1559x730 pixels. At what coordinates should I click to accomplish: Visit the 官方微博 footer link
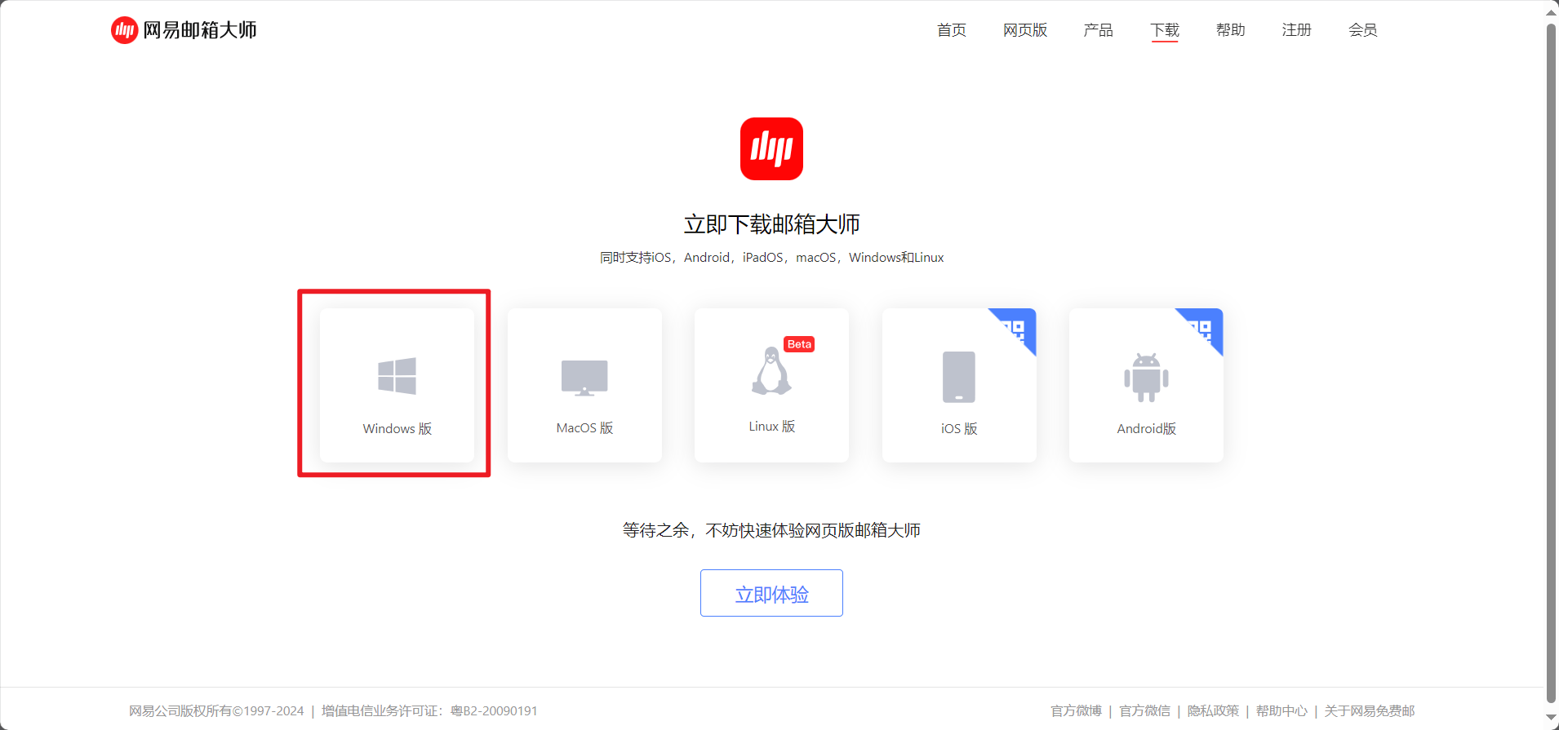pos(1076,710)
